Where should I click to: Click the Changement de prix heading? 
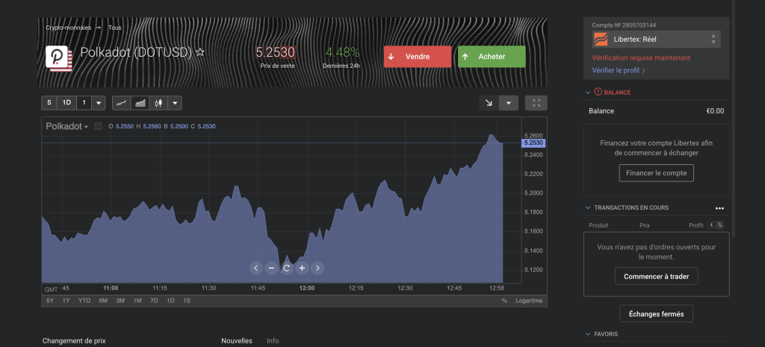point(74,341)
